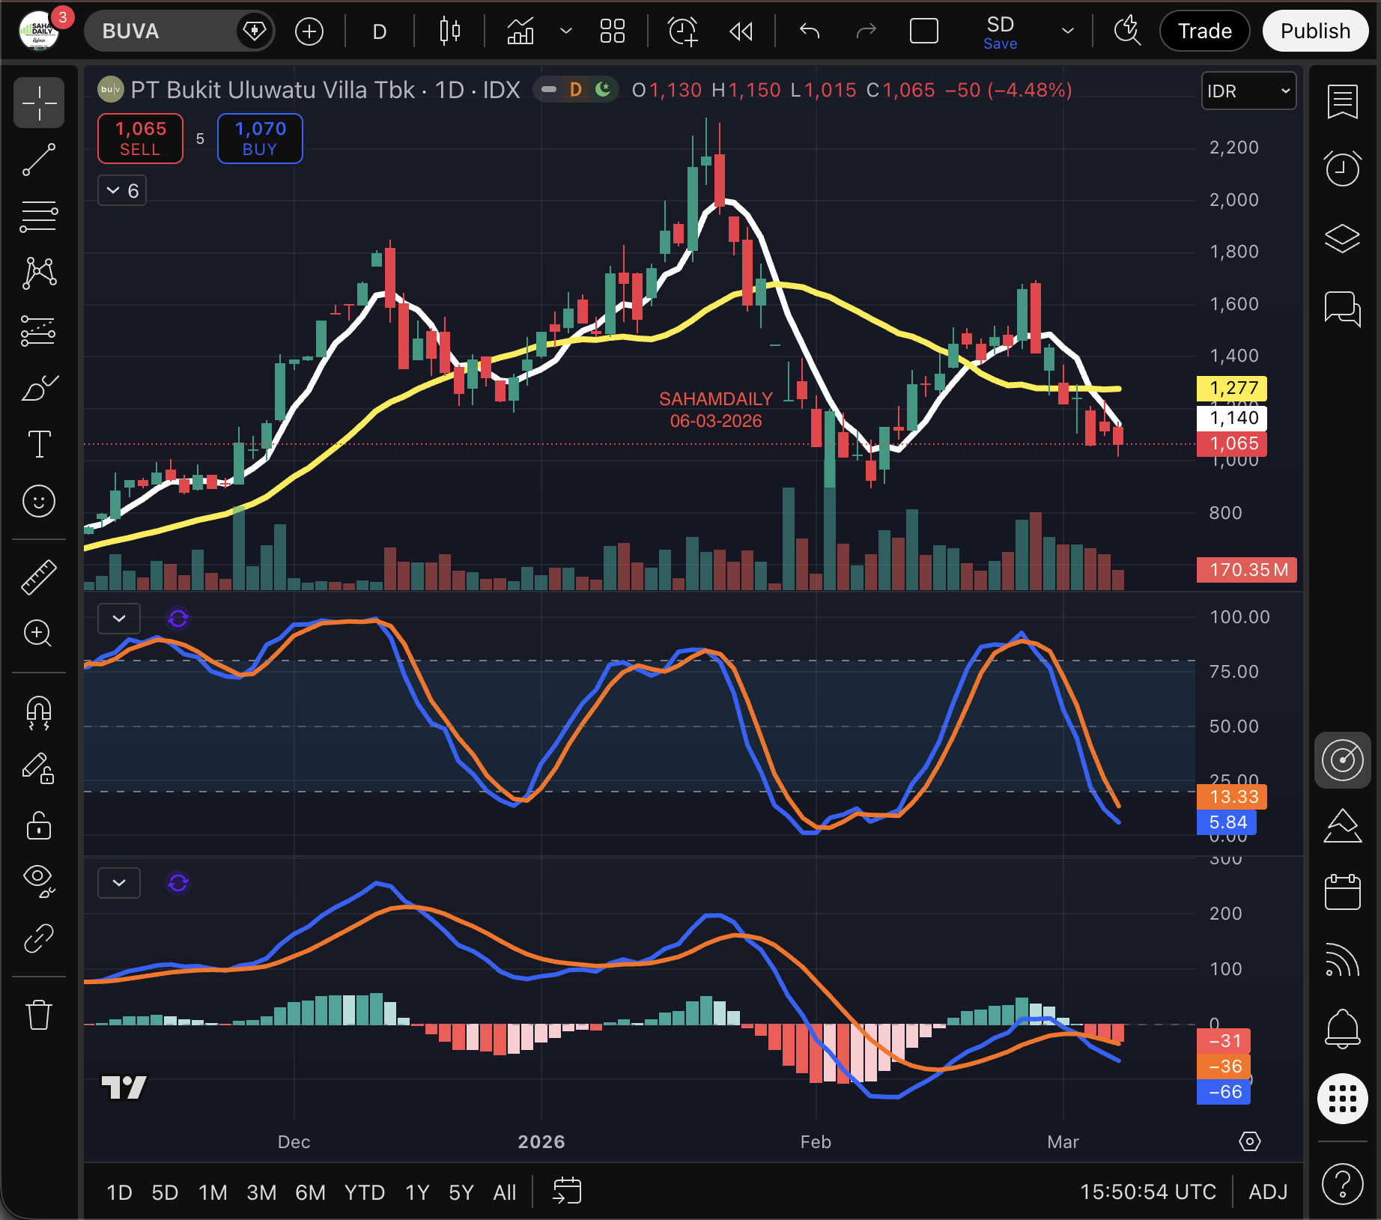The image size is (1381, 1220).
Task: Open the IDR currency dropdown
Action: click(x=1248, y=91)
